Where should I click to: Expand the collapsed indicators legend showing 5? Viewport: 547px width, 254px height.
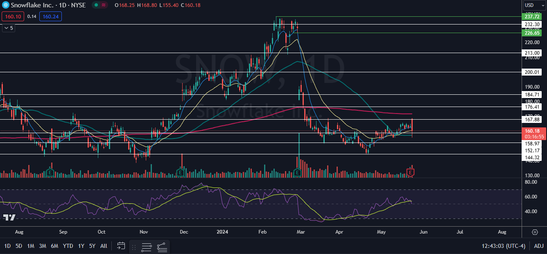click(8, 28)
